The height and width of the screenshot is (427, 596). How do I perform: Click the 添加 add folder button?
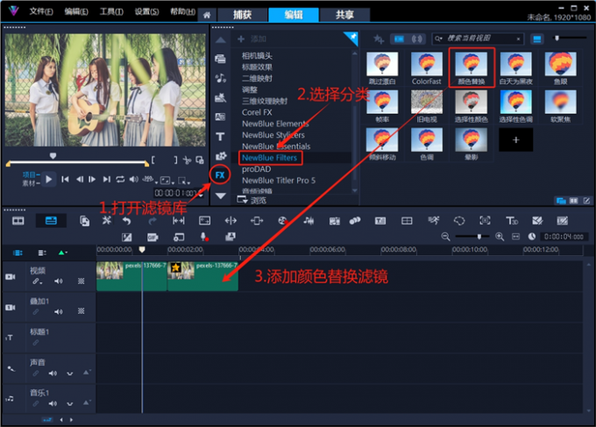tap(252, 39)
